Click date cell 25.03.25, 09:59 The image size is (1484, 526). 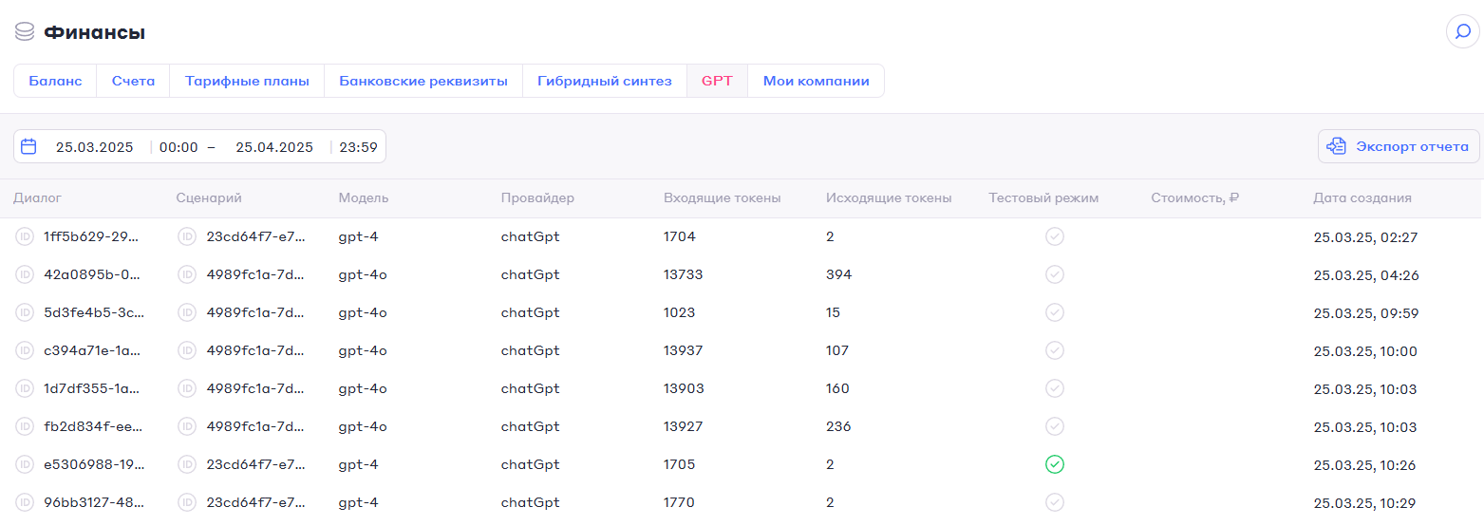1365,313
